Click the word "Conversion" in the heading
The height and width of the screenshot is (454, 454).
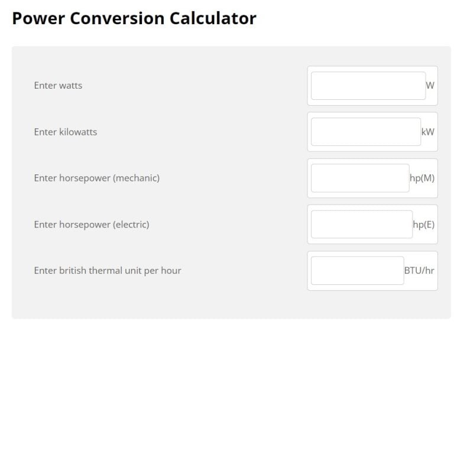(117, 18)
